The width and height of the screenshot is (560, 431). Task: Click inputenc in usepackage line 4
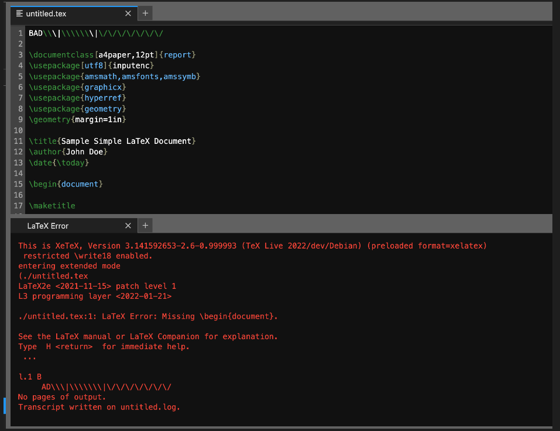pos(131,65)
